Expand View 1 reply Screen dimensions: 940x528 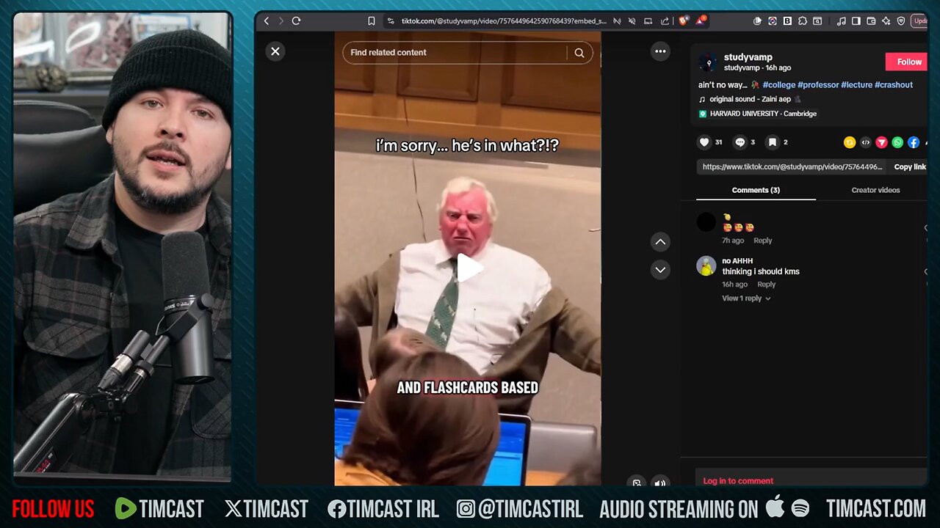tap(746, 298)
